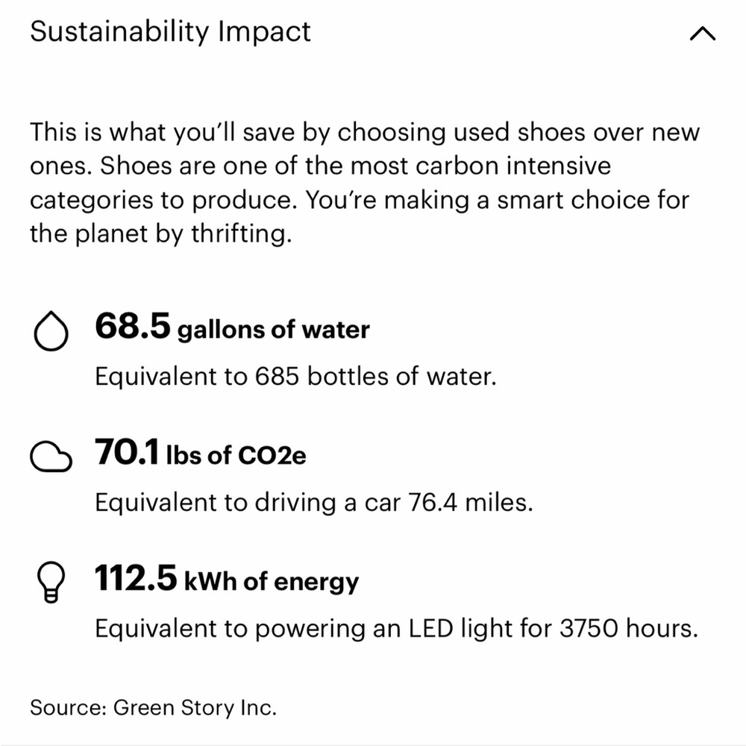This screenshot has width=746, height=746.
Task: Tap the Sustainability Impact heading
Action: coord(170,32)
